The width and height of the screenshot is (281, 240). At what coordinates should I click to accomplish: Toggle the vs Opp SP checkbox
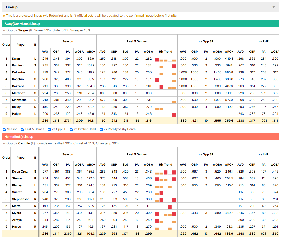(49, 129)
